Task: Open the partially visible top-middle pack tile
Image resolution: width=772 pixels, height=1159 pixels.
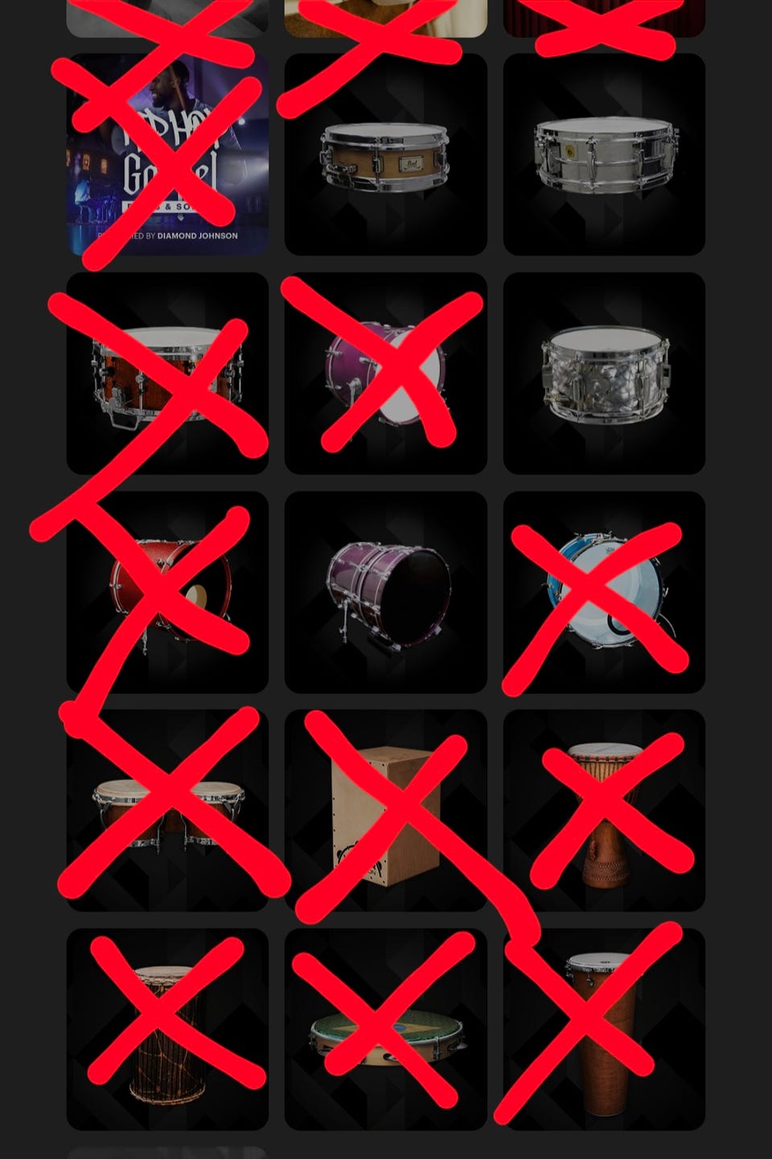Action: click(386, 18)
